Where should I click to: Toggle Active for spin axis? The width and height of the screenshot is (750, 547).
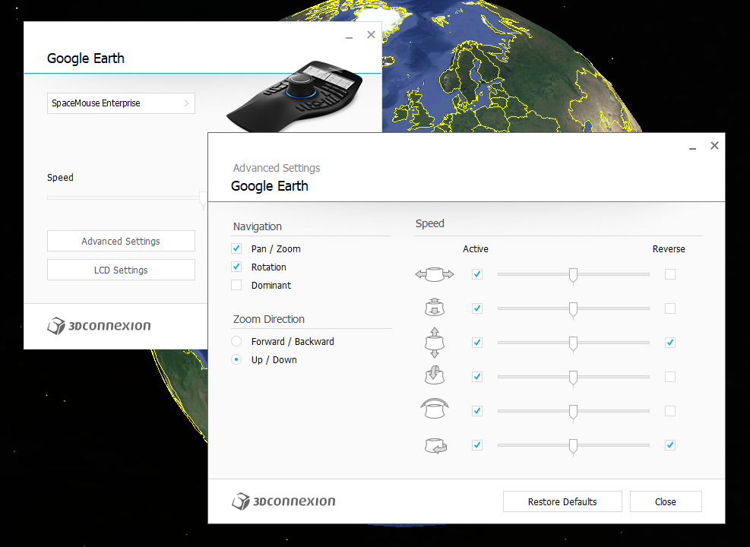pyautogui.click(x=477, y=445)
